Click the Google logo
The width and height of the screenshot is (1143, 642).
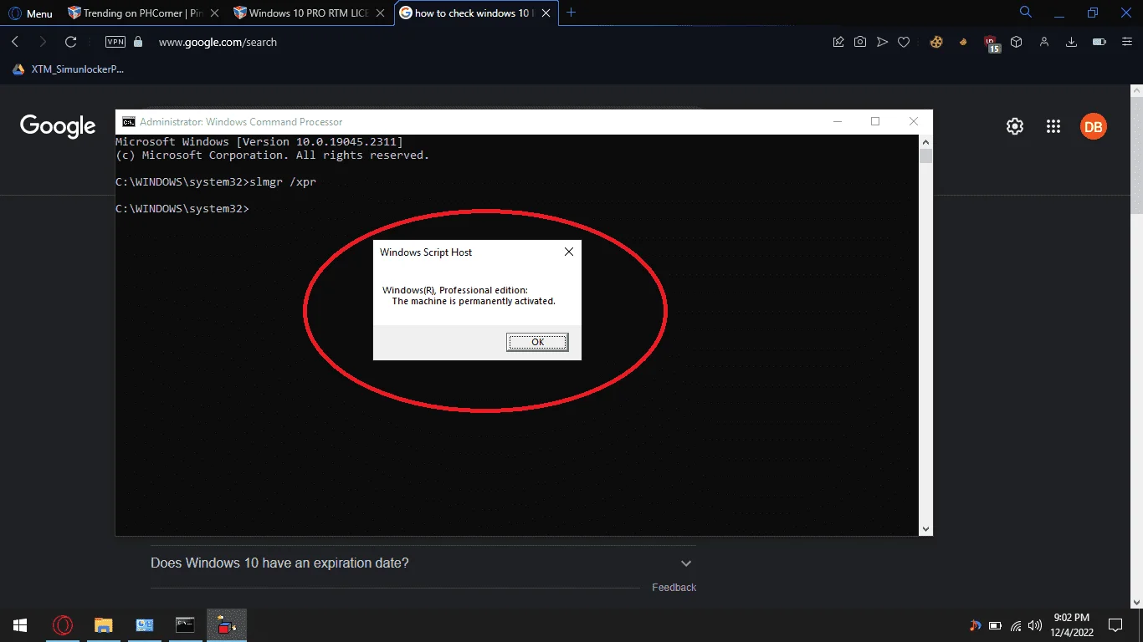(x=58, y=126)
